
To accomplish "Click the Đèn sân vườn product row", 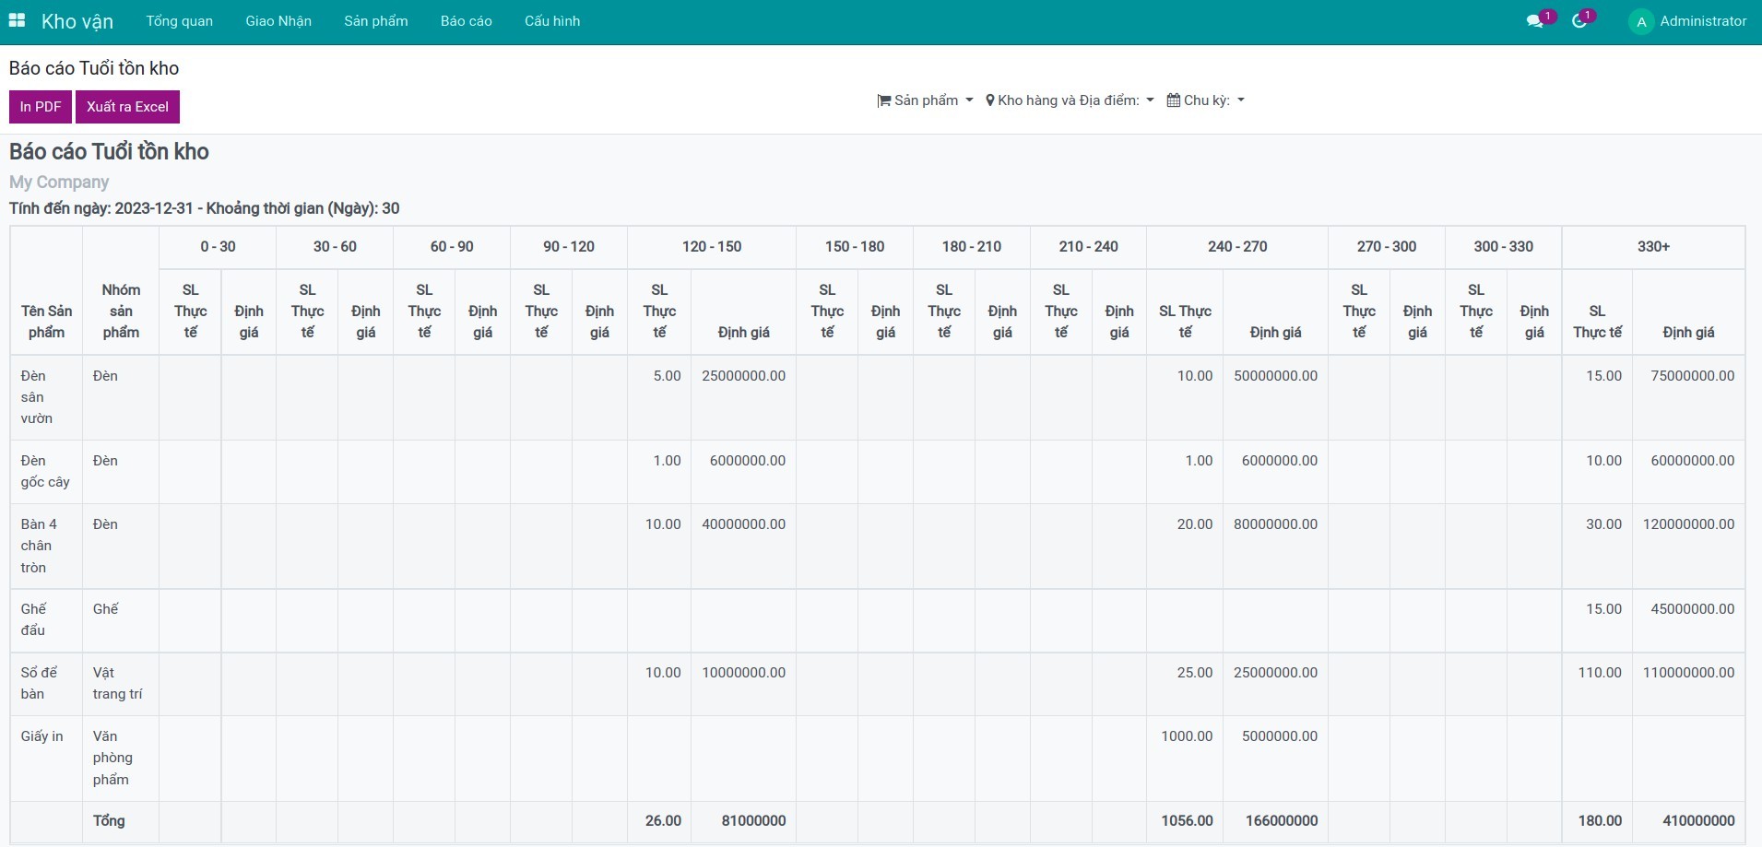I will pos(37,397).
